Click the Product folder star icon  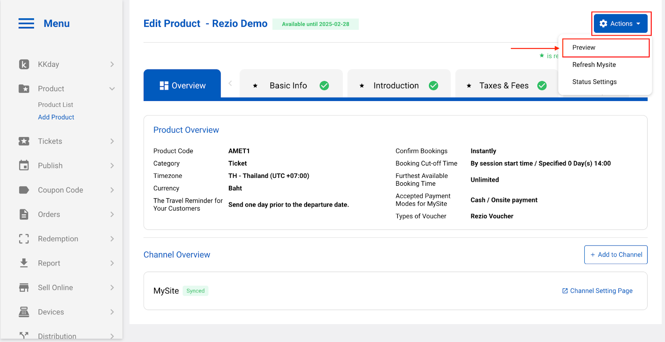pyautogui.click(x=24, y=89)
